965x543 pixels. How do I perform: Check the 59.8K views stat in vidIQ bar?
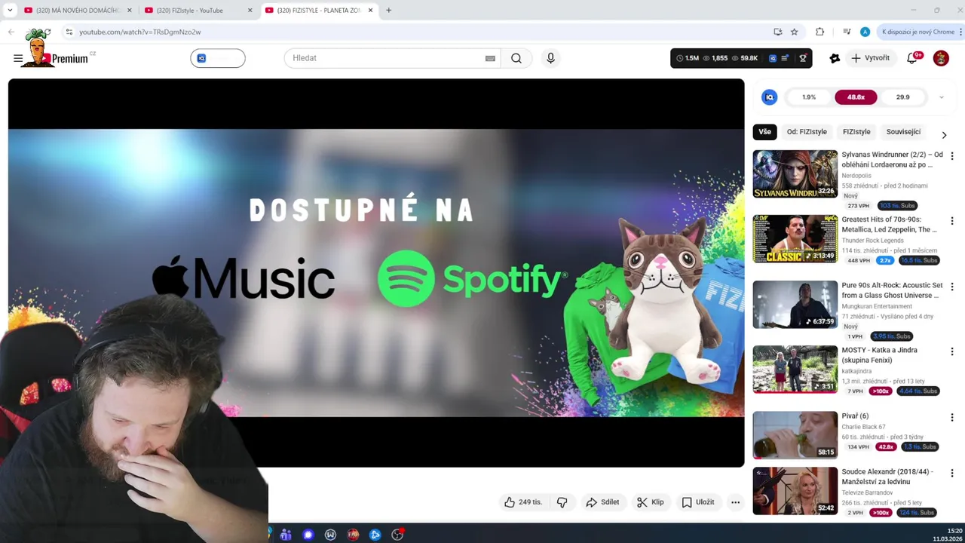tap(745, 58)
